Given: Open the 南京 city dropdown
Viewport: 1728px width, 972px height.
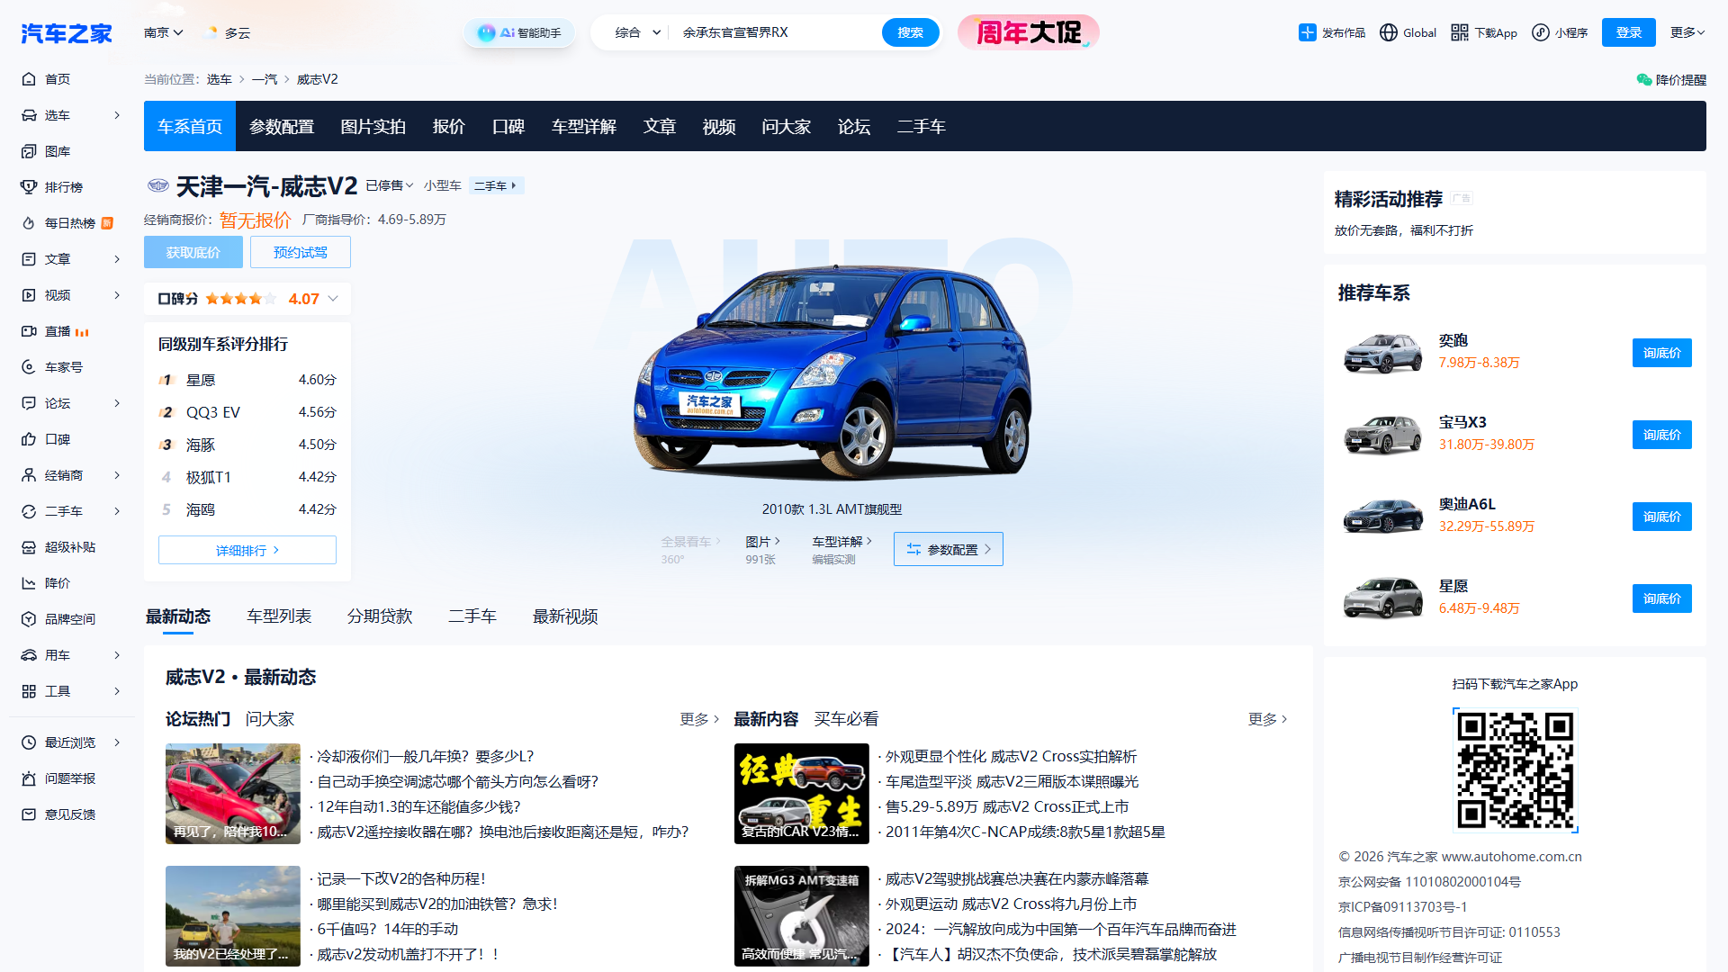Looking at the screenshot, I should pos(163,32).
